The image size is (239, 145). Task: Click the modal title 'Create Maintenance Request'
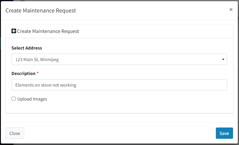(41, 10)
